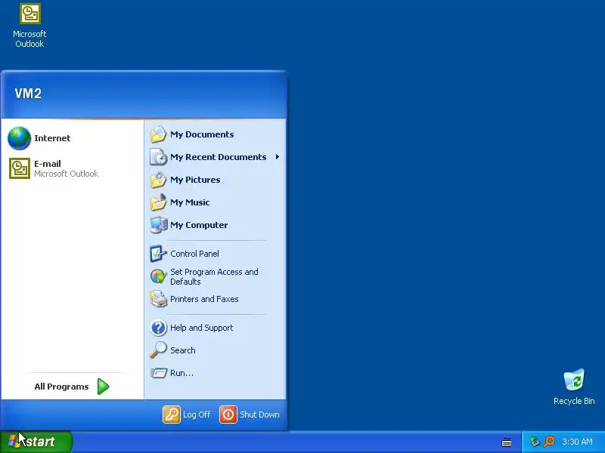The width and height of the screenshot is (605, 453).
Task: Click the orange magnifier tray icon
Action: click(x=549, y=442)
